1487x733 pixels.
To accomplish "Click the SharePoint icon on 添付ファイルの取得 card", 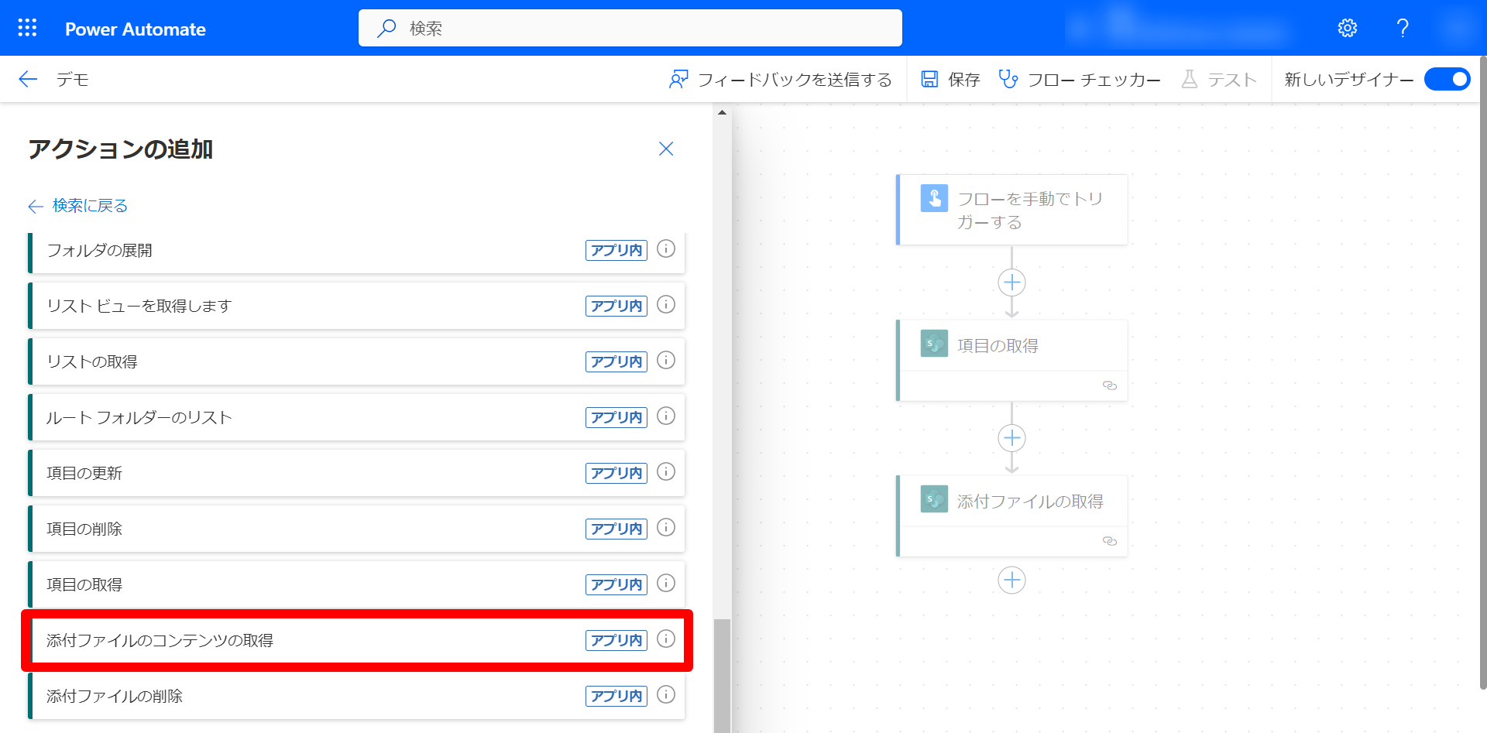I will pos(933,499).
